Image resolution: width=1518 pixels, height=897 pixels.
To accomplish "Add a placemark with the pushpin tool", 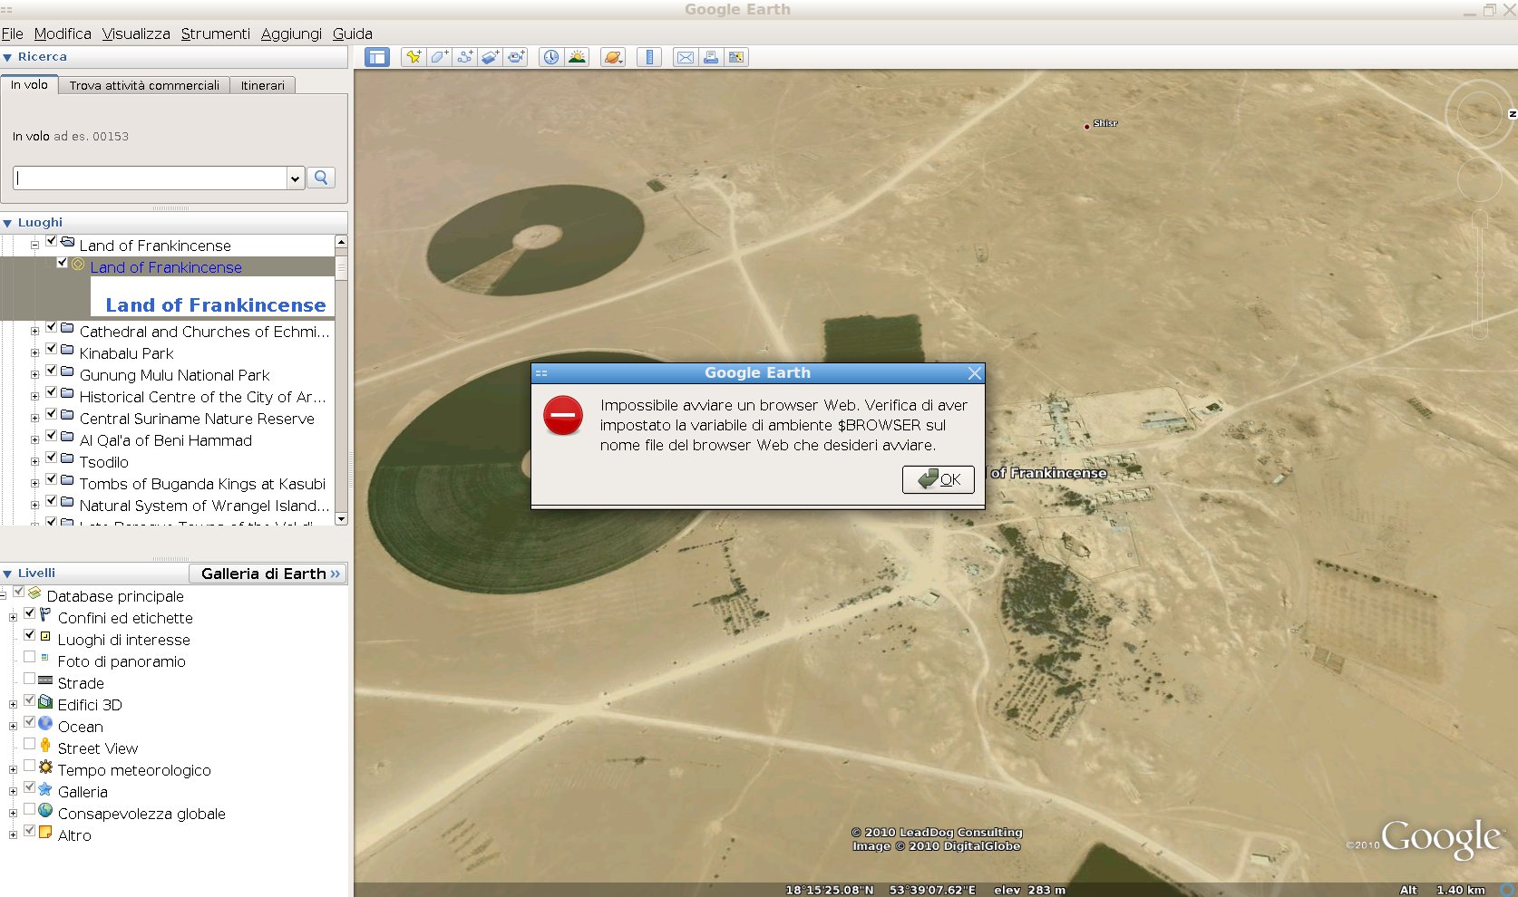I will click(414, 57).
